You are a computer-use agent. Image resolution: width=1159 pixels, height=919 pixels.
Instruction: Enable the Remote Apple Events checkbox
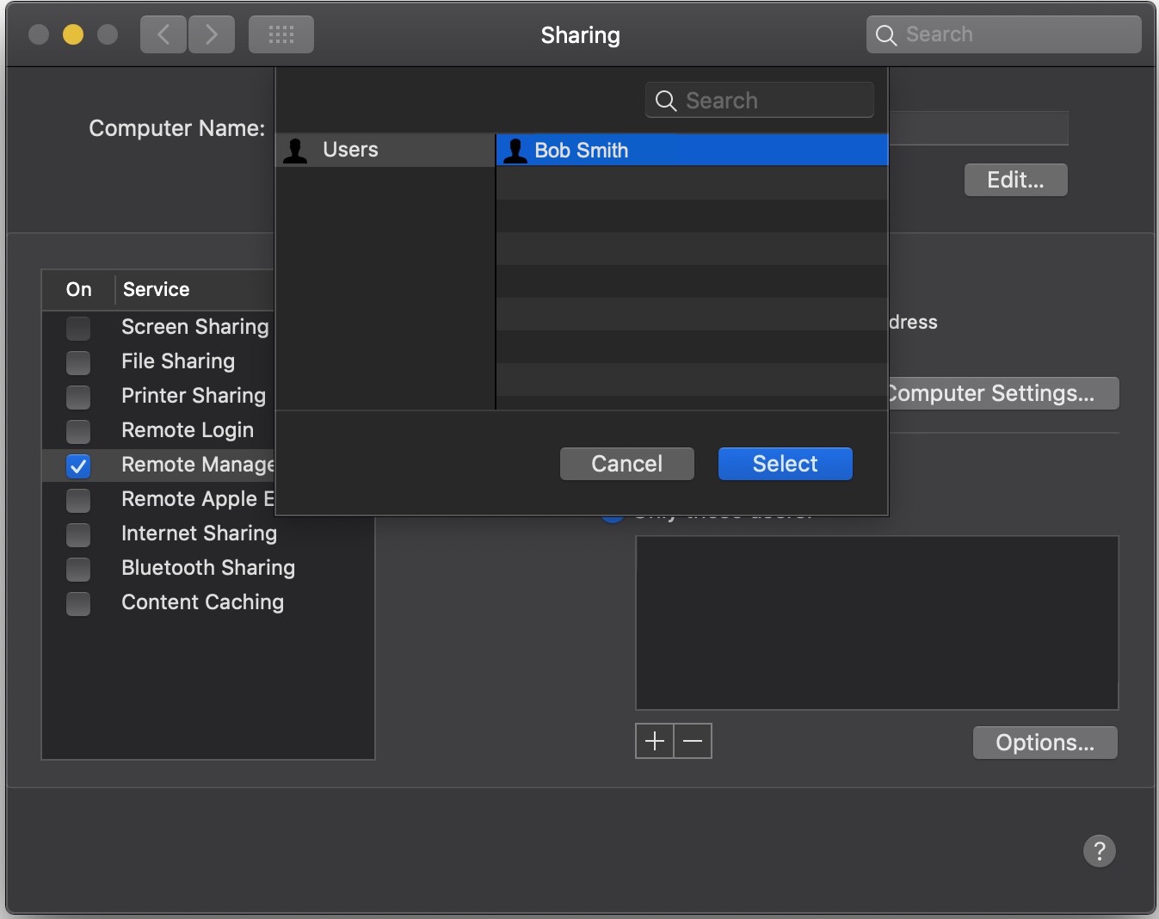click(78, 500)
